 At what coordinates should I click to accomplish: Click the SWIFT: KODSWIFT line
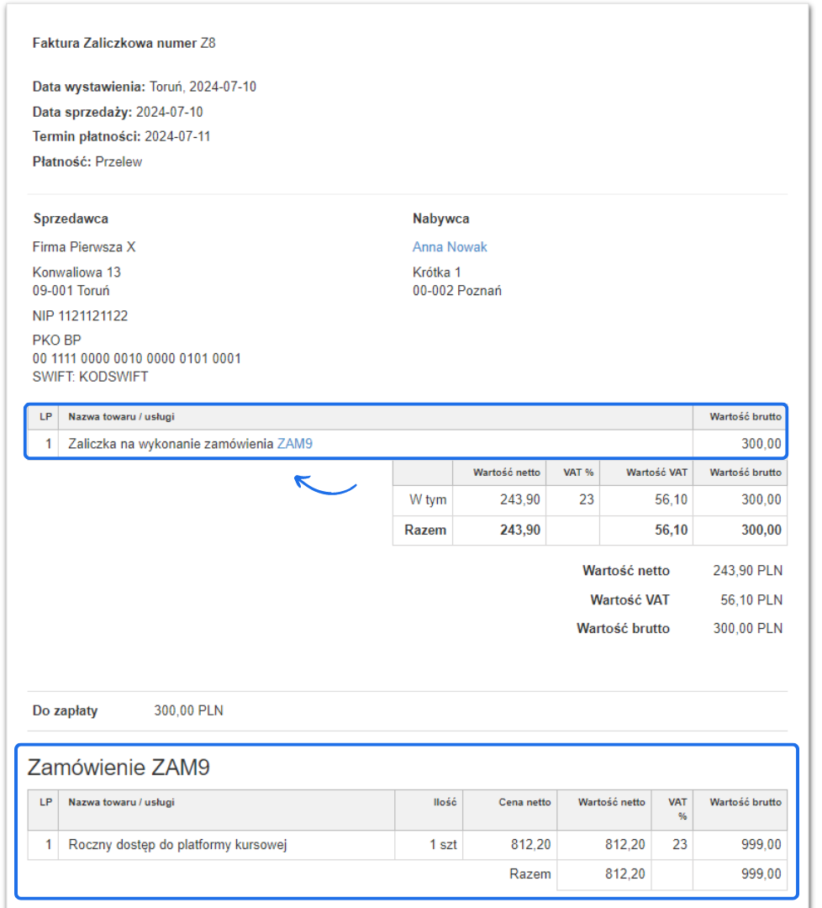pyautogui.click(x=90, y=377)
